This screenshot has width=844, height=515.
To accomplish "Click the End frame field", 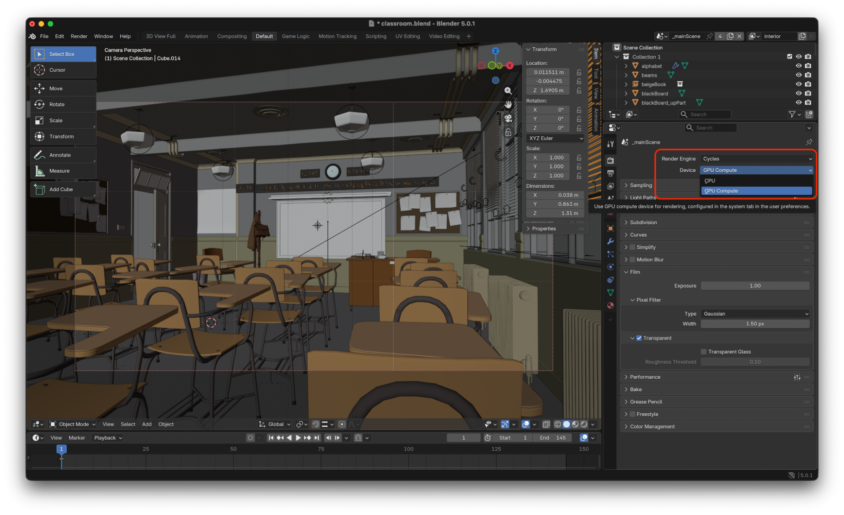I will click(x=553, y=438).
